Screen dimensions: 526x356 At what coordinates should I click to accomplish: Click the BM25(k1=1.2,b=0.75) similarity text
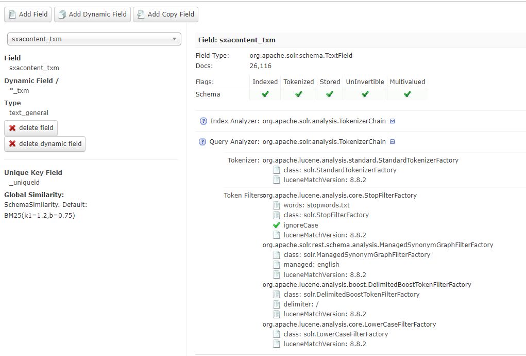[x=40, y=215]
